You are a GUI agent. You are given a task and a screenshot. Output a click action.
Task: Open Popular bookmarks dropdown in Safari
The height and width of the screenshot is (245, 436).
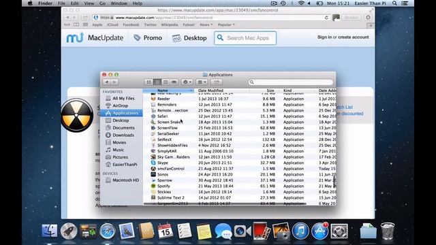pyautogui.click(x=226, y=24)
